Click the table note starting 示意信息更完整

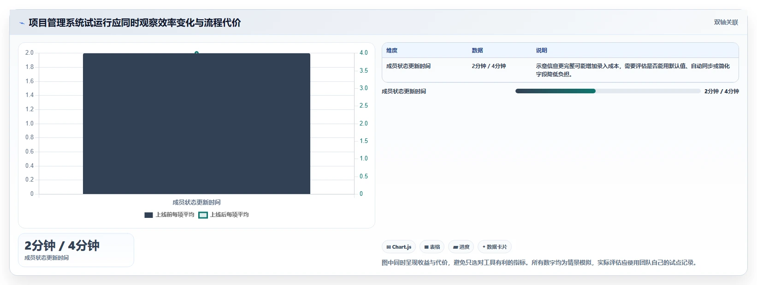[633, 70]
